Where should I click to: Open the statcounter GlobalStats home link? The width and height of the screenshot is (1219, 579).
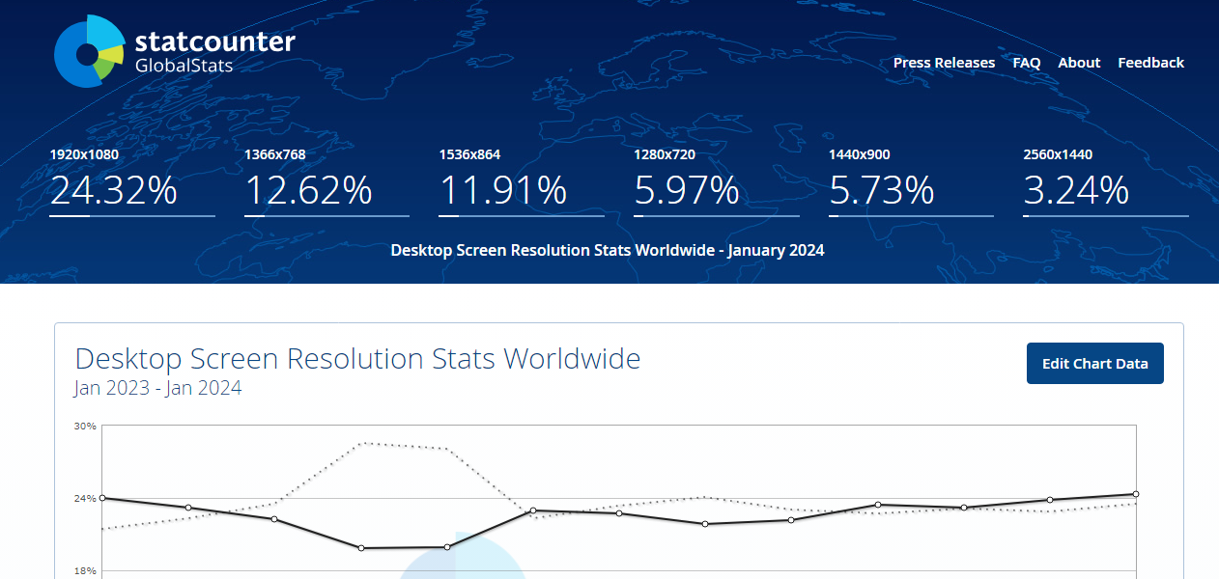[x=175, y=51]
